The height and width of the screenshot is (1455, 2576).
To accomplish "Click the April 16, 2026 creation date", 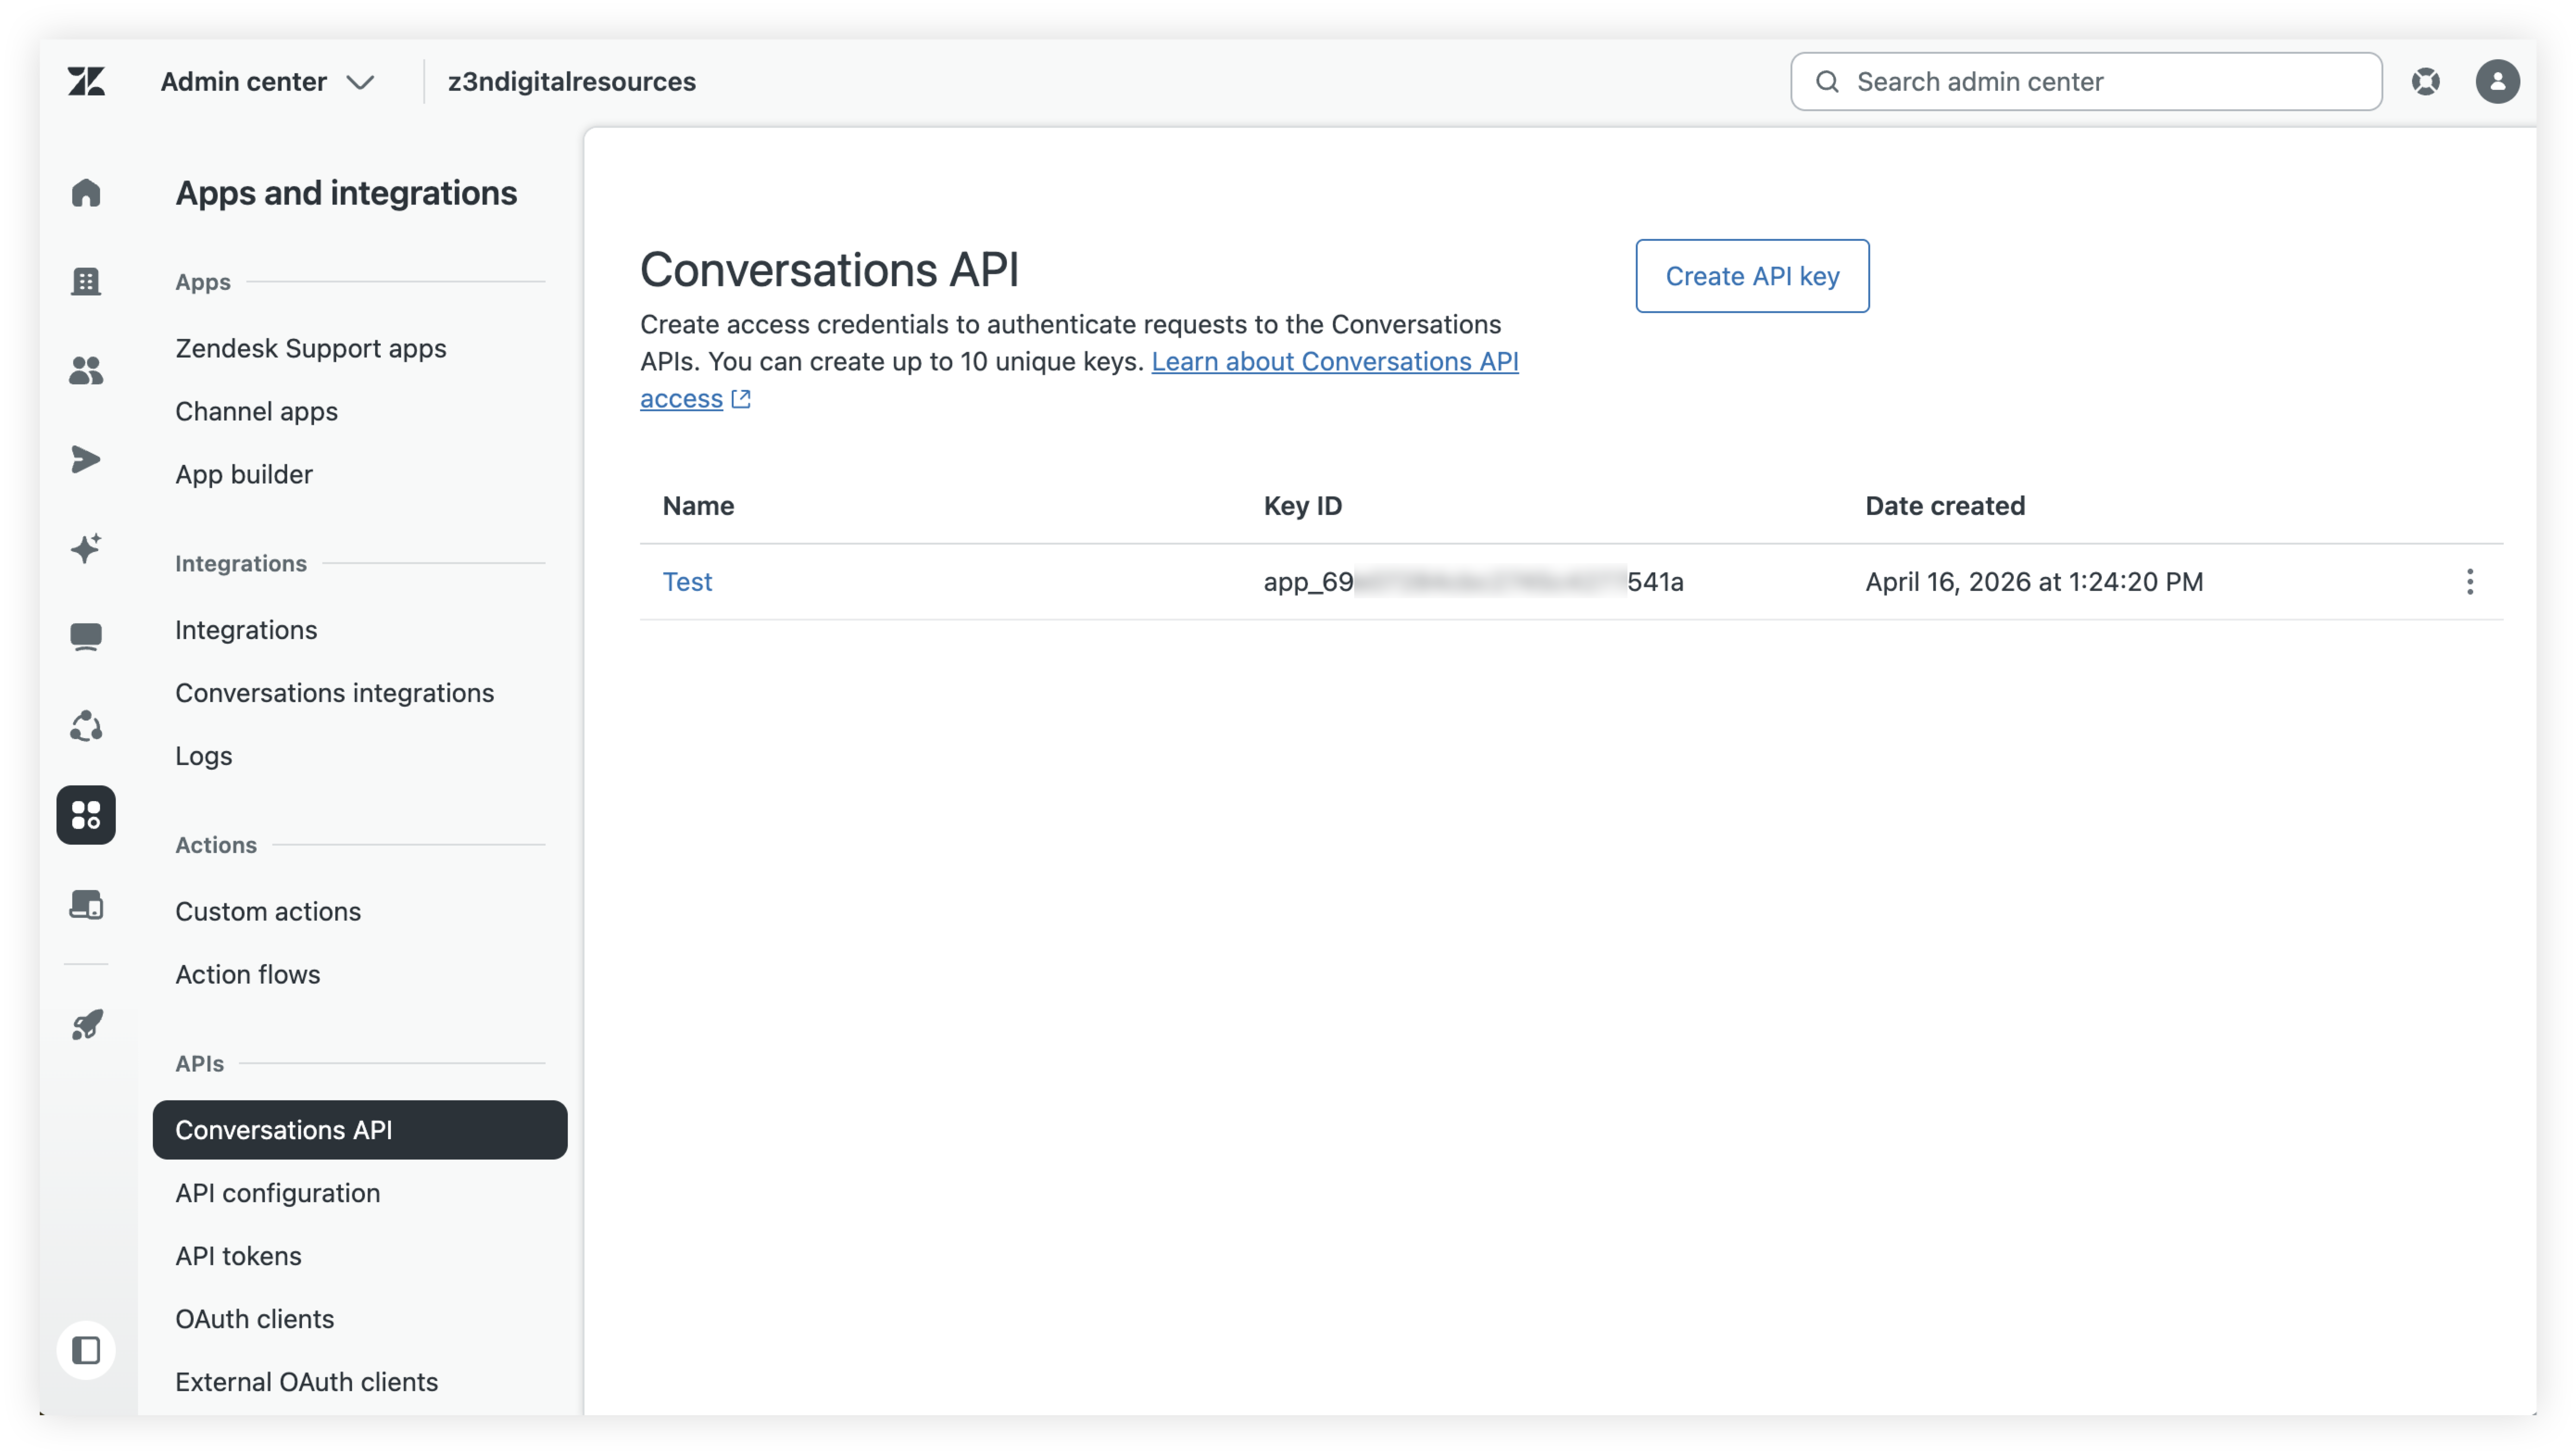I will coord(2033,582).
